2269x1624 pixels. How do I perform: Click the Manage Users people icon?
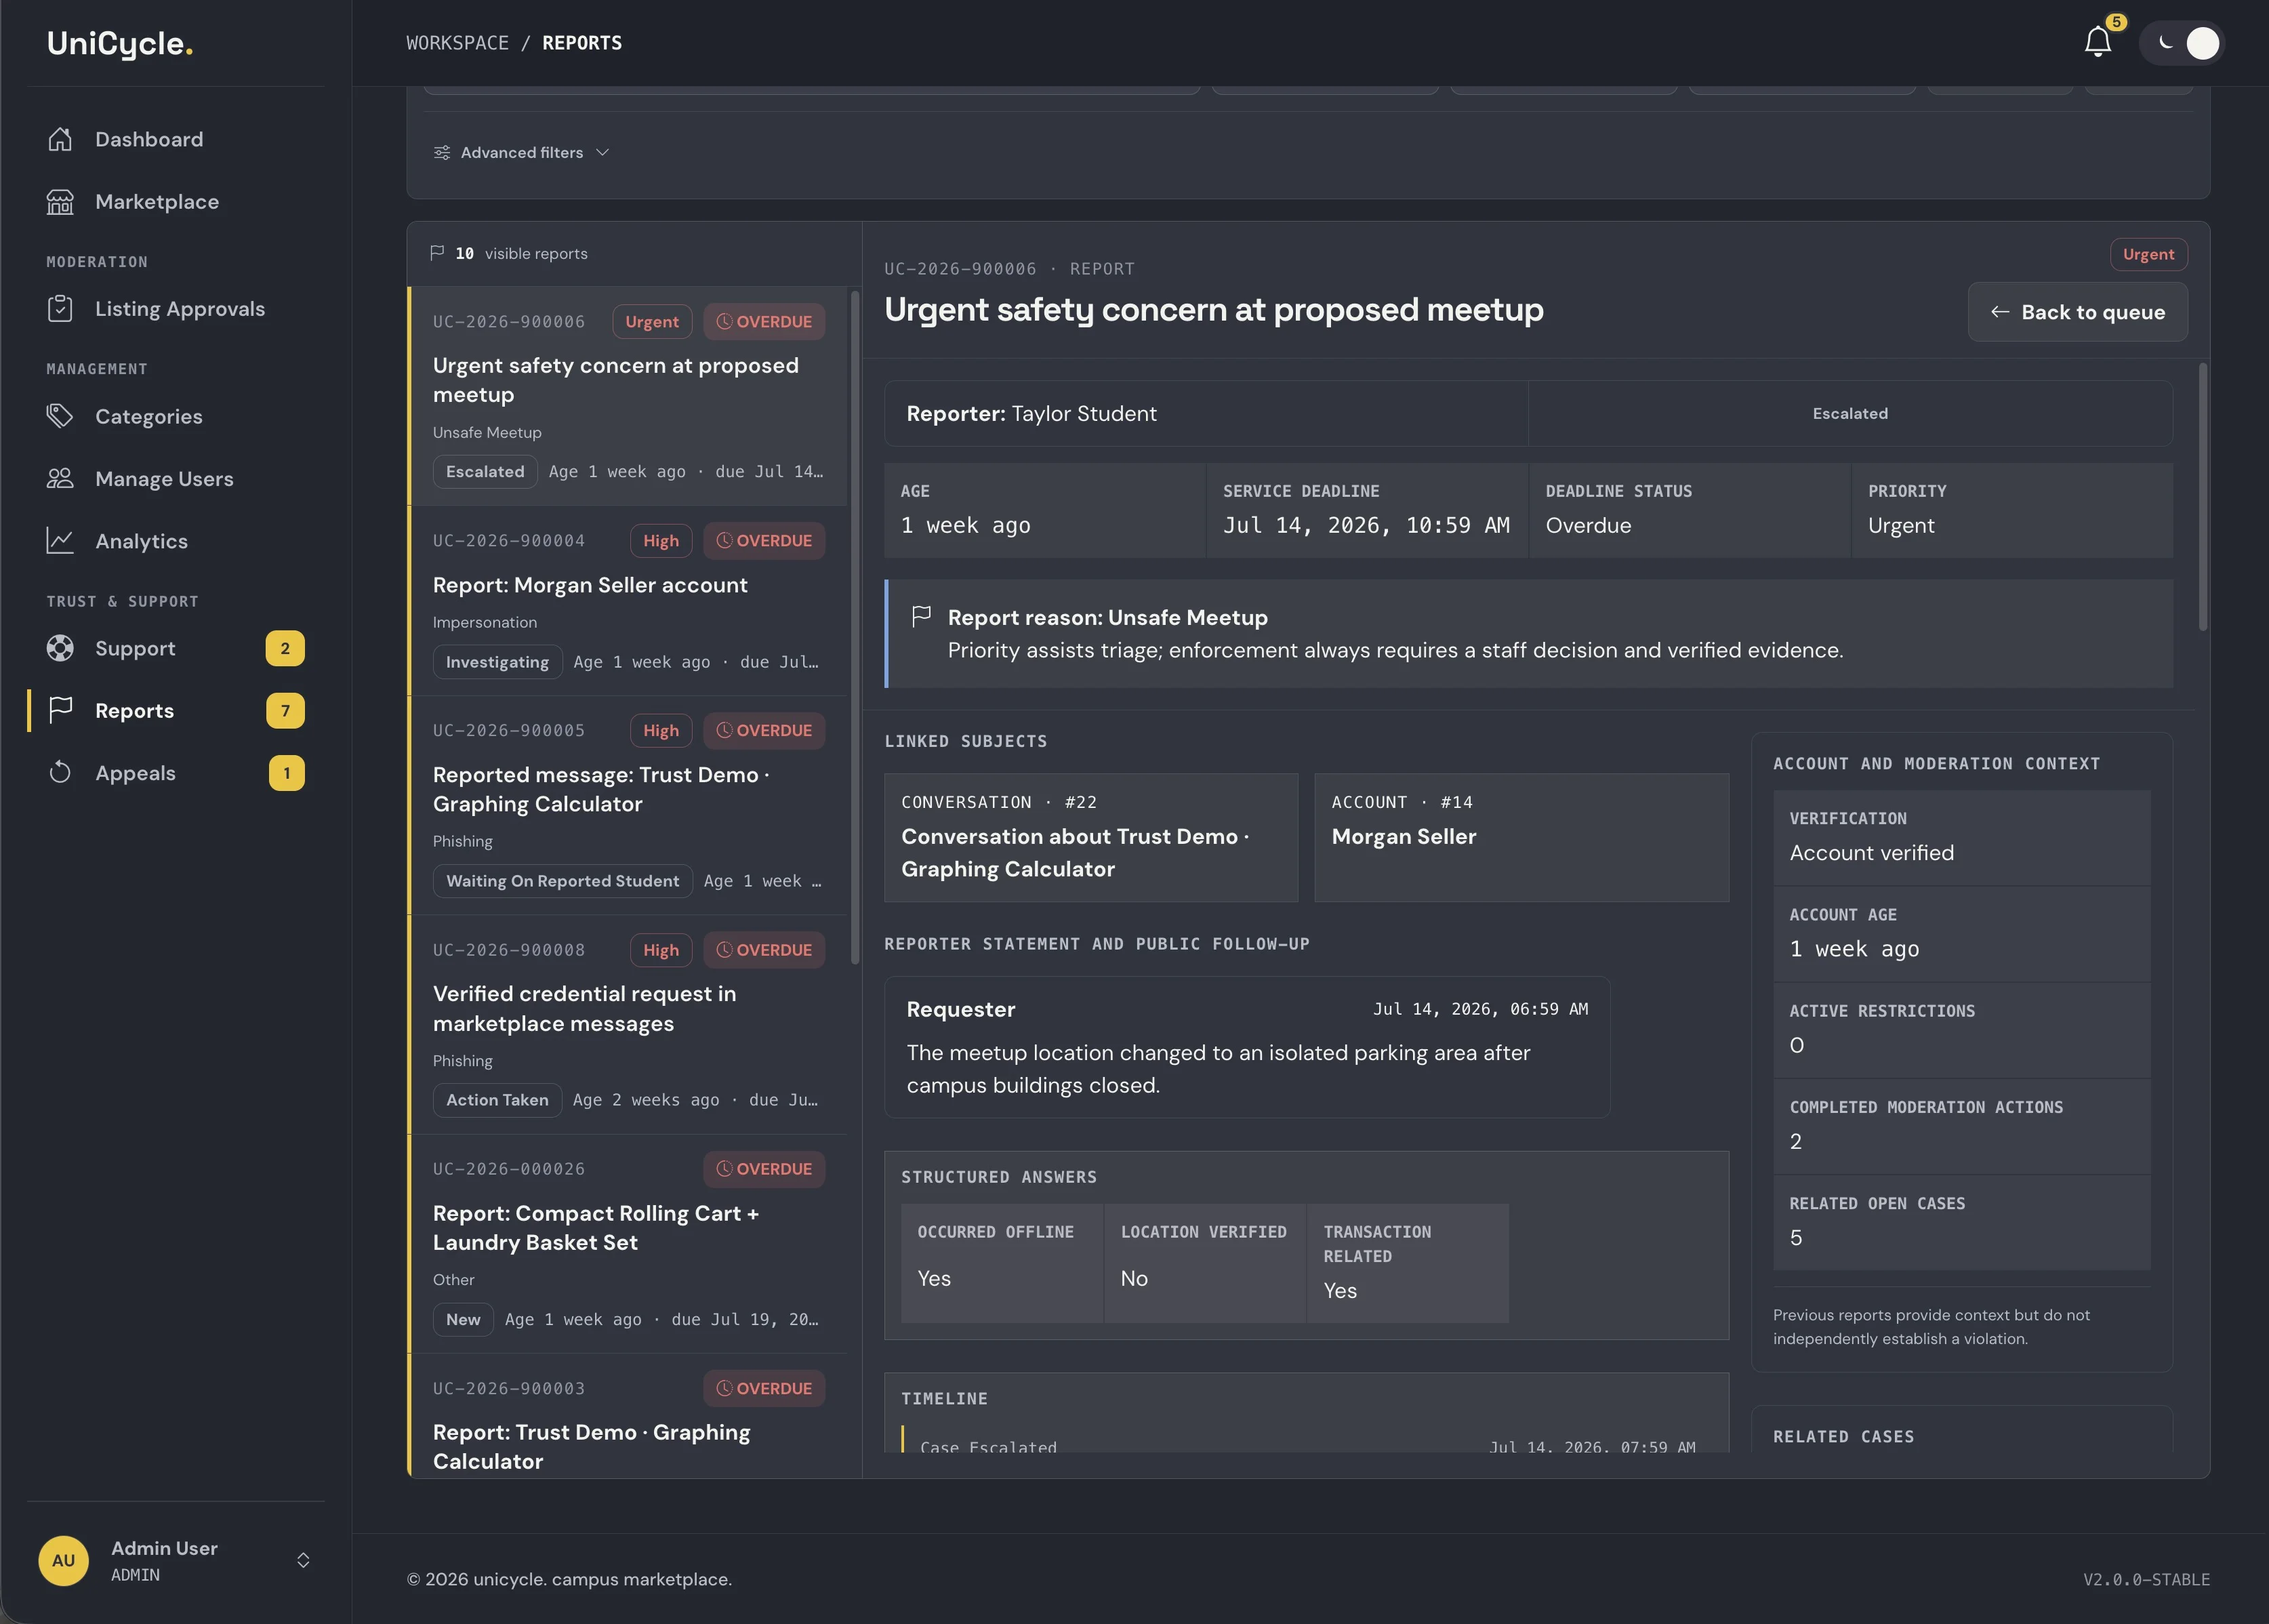[60, 479]
